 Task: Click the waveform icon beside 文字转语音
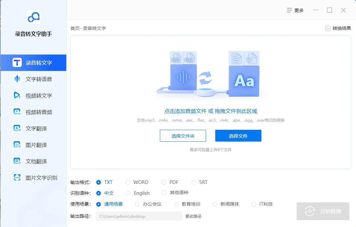[17, 79]
